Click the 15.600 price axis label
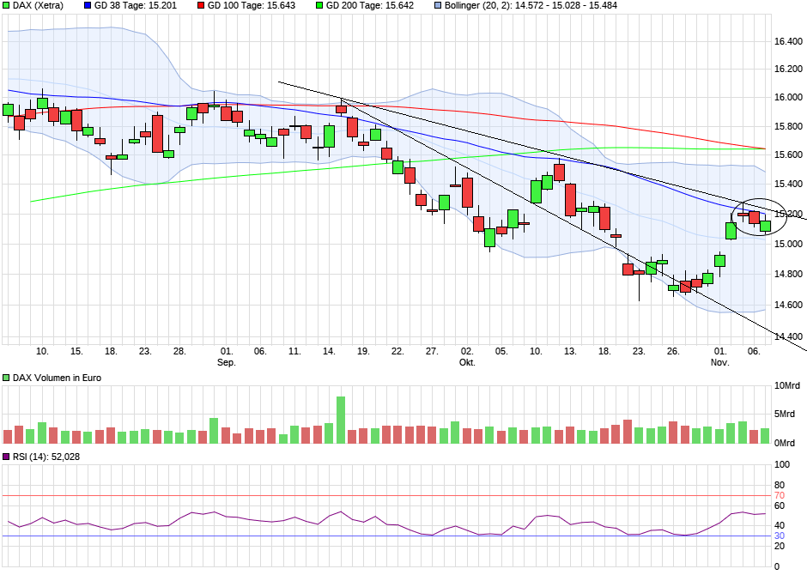 click(788, 154)
